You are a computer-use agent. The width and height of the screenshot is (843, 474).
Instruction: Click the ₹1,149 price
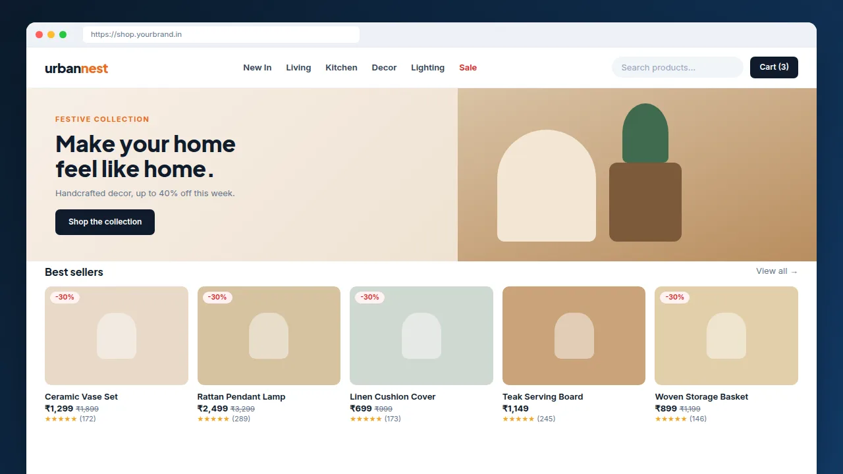click(x=516, y=409)
